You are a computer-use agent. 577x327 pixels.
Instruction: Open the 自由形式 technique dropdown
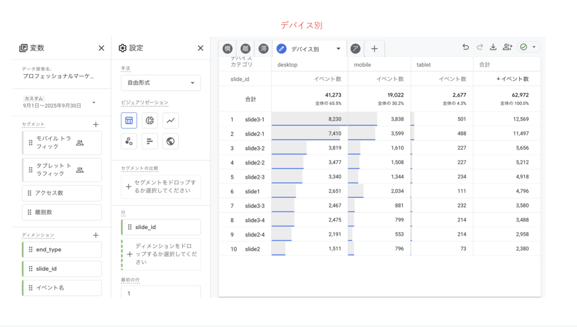161,83
